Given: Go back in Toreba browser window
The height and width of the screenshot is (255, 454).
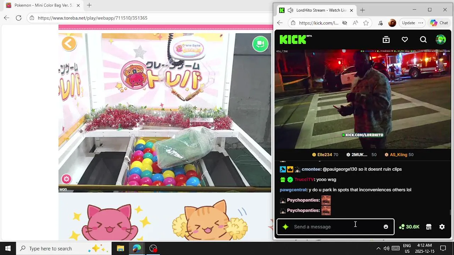Looking at the screenshot, I should click(x=7, y=18).
